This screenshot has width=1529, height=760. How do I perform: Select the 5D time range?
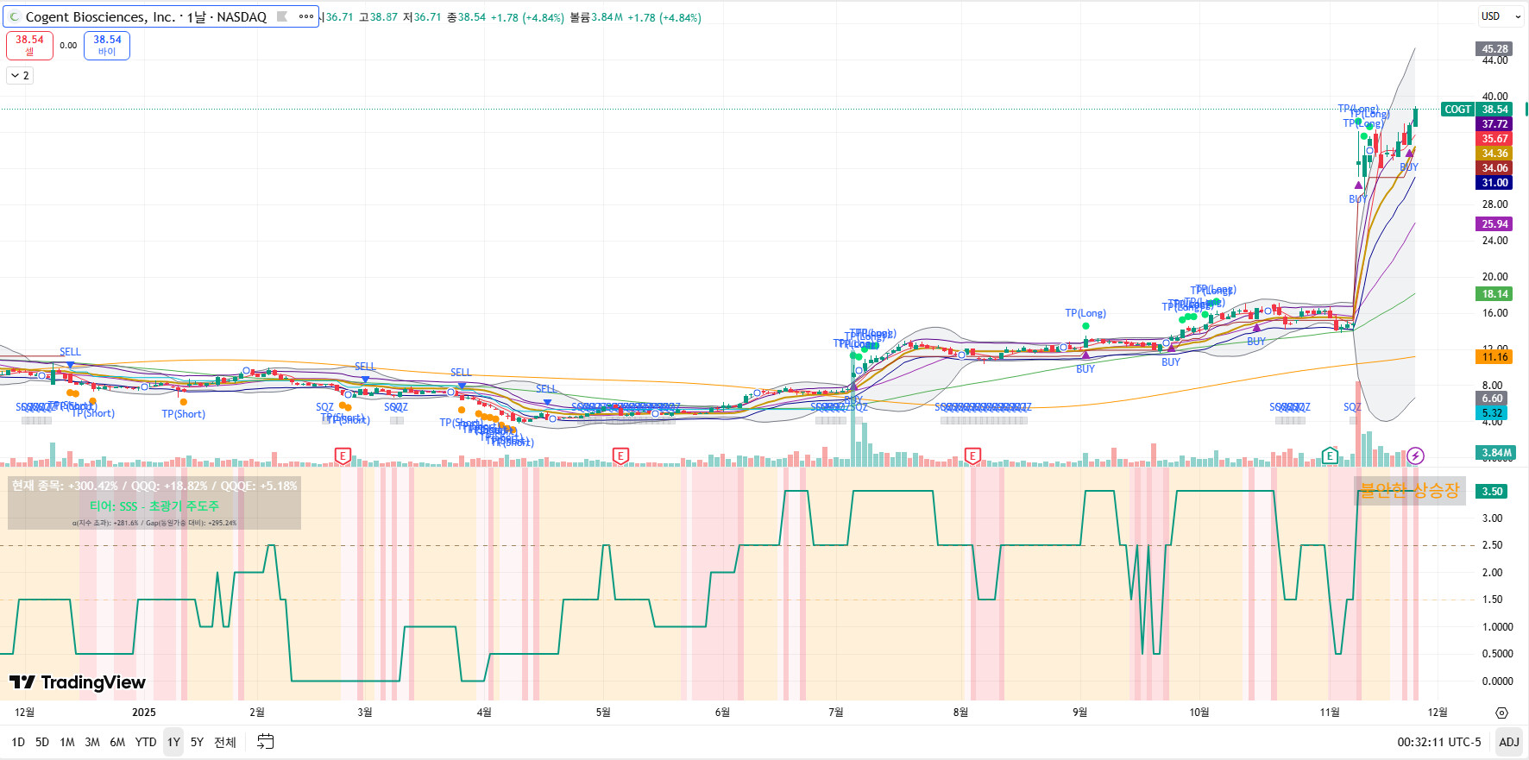(x=42, y=742)
